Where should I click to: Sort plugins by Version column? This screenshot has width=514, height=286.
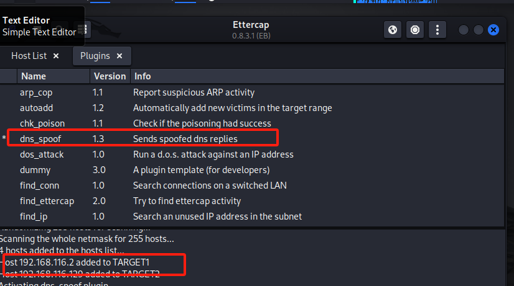(109, 76)
